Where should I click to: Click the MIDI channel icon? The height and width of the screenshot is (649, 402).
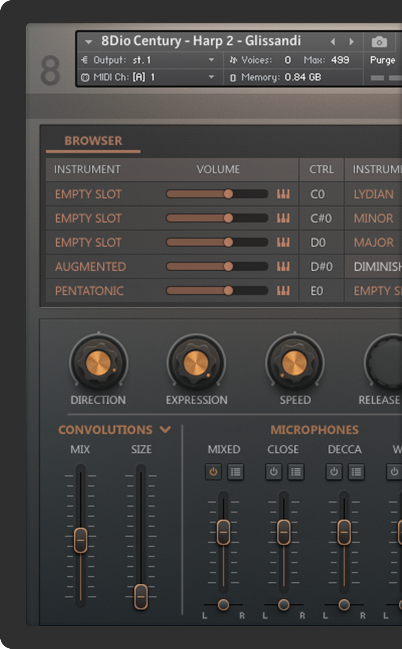[x=85, y=77]
